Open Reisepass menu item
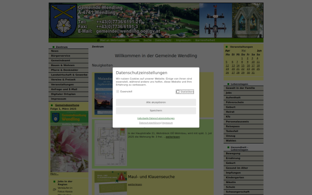 243,126
